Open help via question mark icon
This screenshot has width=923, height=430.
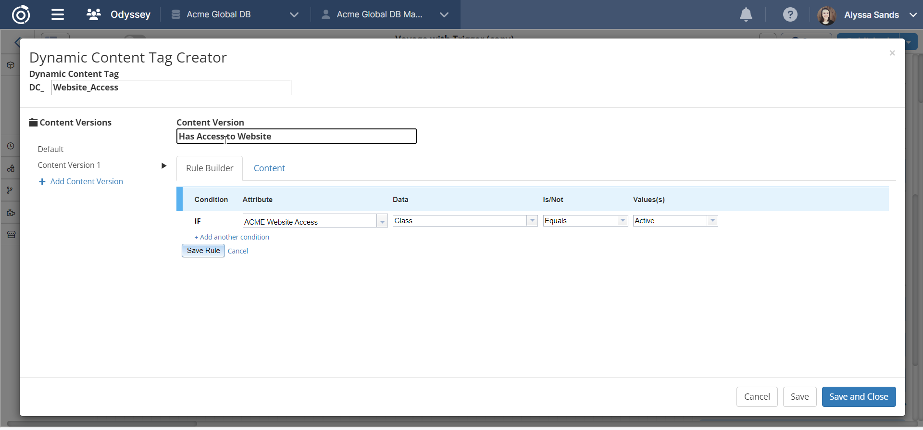[x=790, y=14]
